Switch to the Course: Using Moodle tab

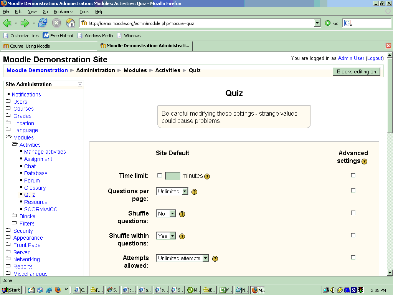pyautogui.click(x=49, y=46)
